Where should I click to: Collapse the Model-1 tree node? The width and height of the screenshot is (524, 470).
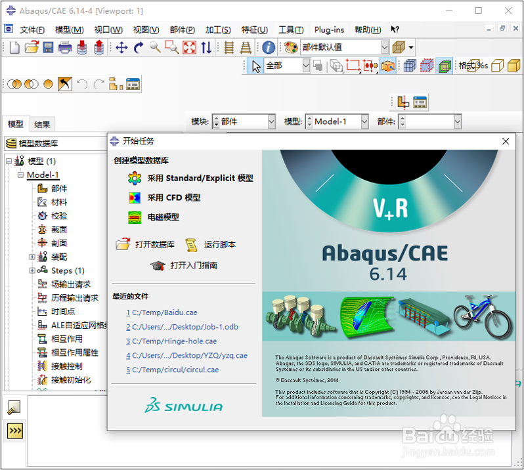pyautogui.click(x=21, y=175)
